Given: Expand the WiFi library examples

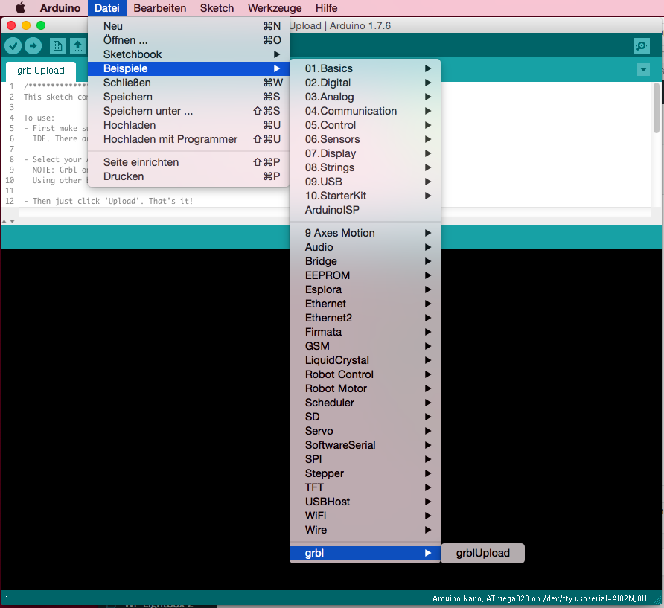Looking at the screenshot, I should (x=365, y=516).
